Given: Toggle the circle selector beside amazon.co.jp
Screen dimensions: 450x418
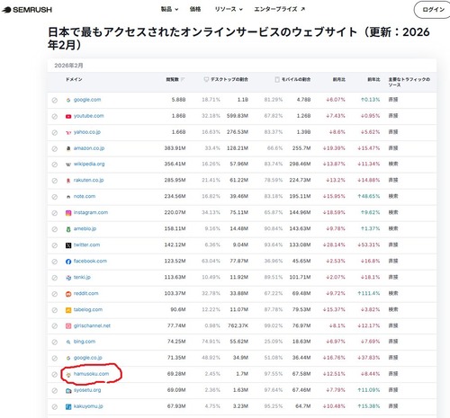Looking at the screenshot, I should [x=55, y=148].
